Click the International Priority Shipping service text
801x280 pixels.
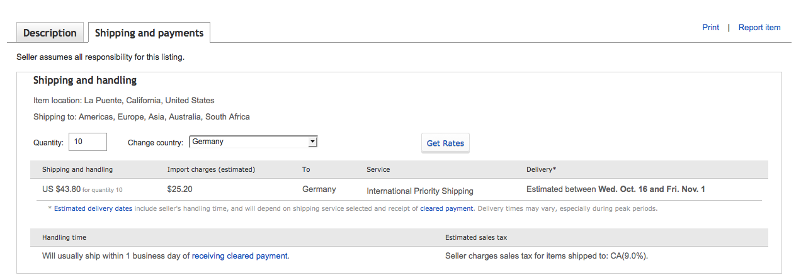(x=419, y=191)
